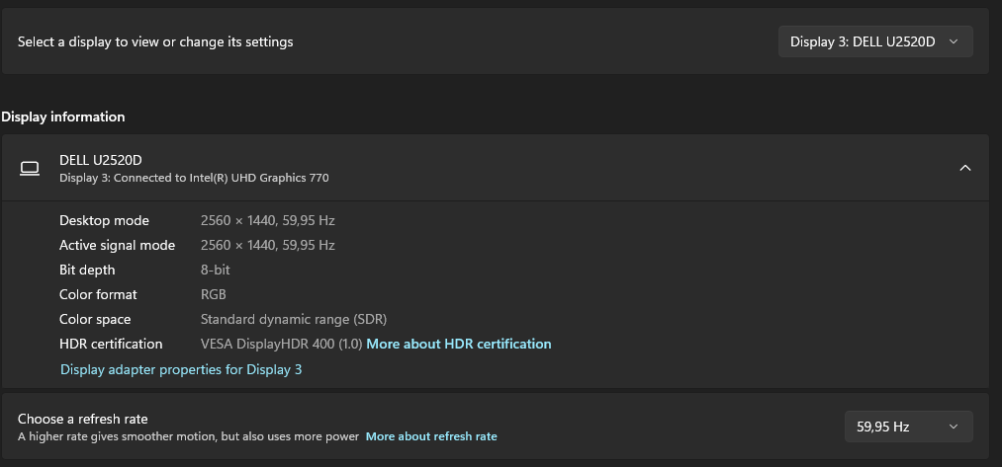The height and width of the screenshot is (467, 1002).
Task: Click the Active signal mode label
Action: pyautogui.click(x=117, y=245)
